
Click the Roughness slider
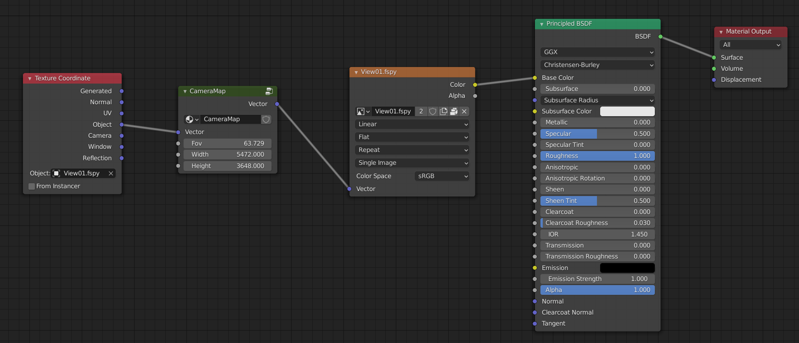[597, 156]
